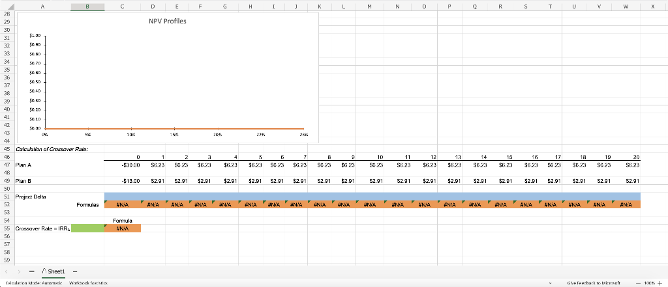This screenshot has height=287, width=668.
Task: Select the blue Project Delta row
Action: (372, 196)
